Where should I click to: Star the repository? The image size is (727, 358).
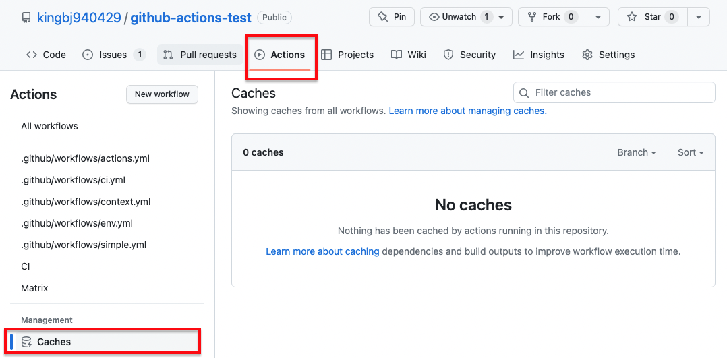(652, 17)
